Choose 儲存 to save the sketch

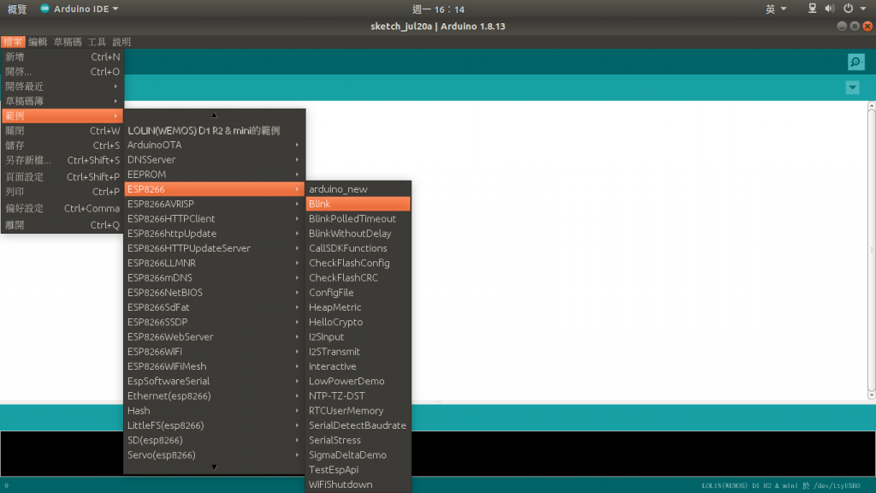tap(62, 146)
